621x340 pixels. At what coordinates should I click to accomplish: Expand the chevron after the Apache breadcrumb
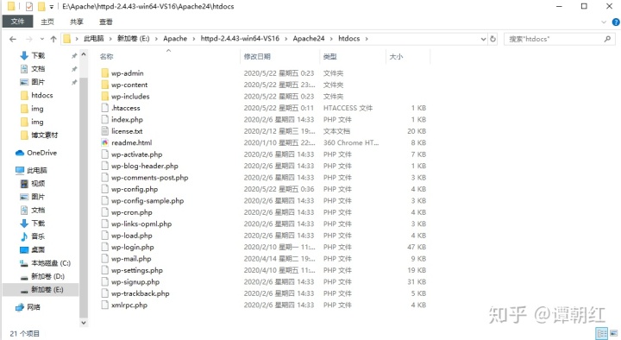click(x=194, y=39)
